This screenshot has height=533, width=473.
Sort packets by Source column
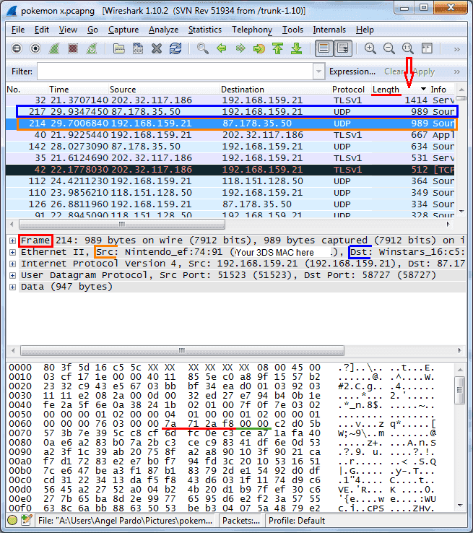[164, 90]
